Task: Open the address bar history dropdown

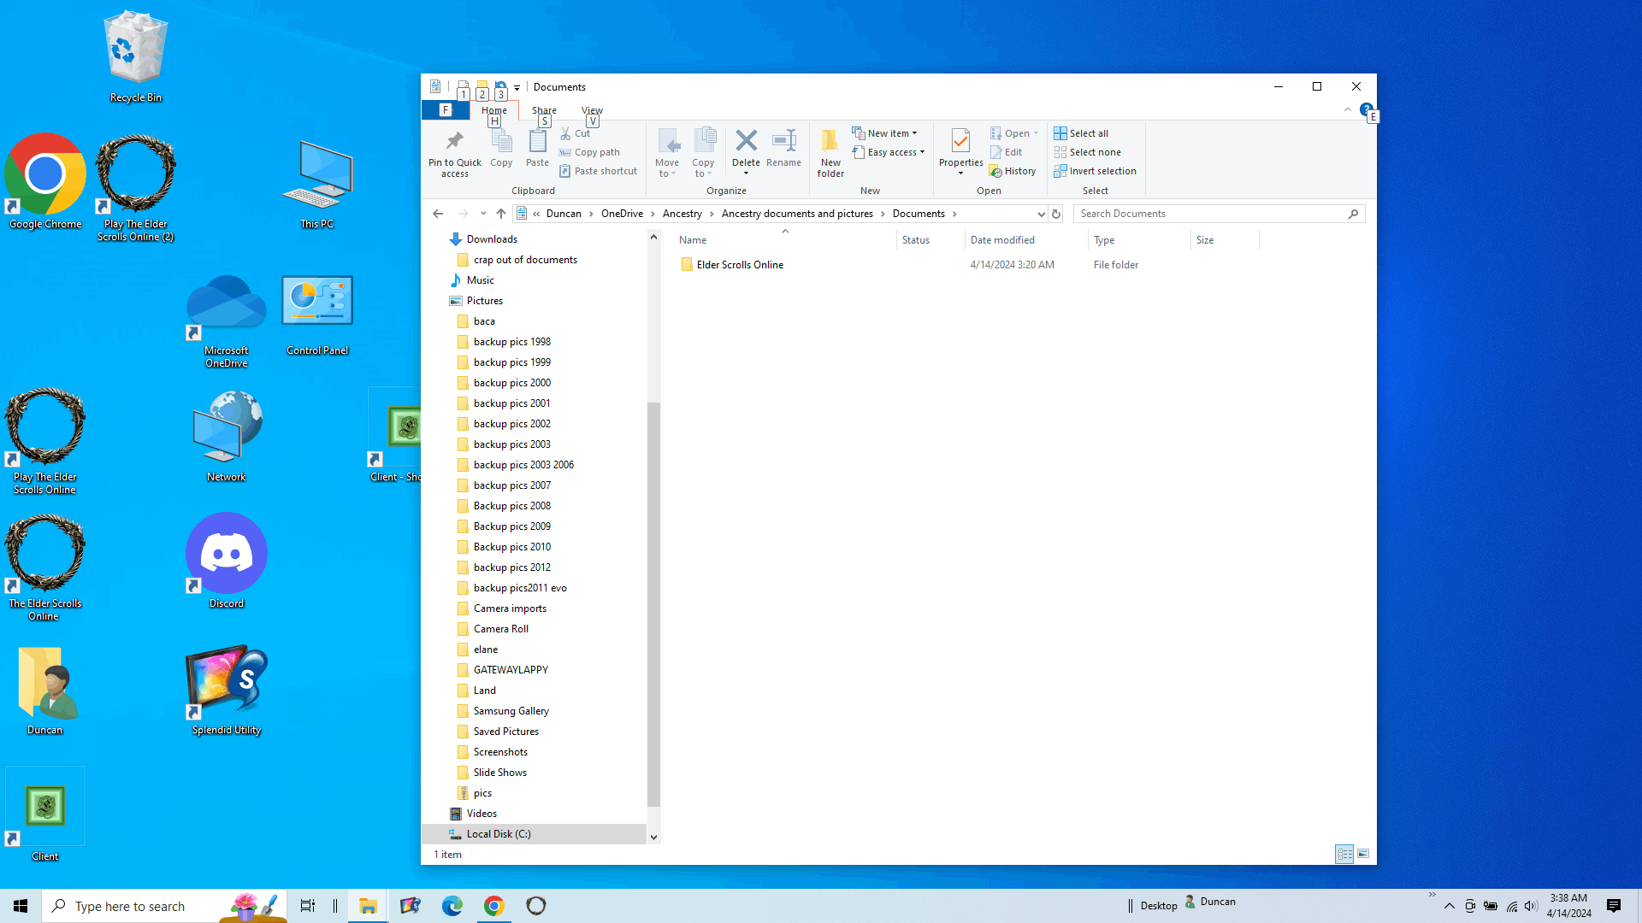Action: [1041, 214]
